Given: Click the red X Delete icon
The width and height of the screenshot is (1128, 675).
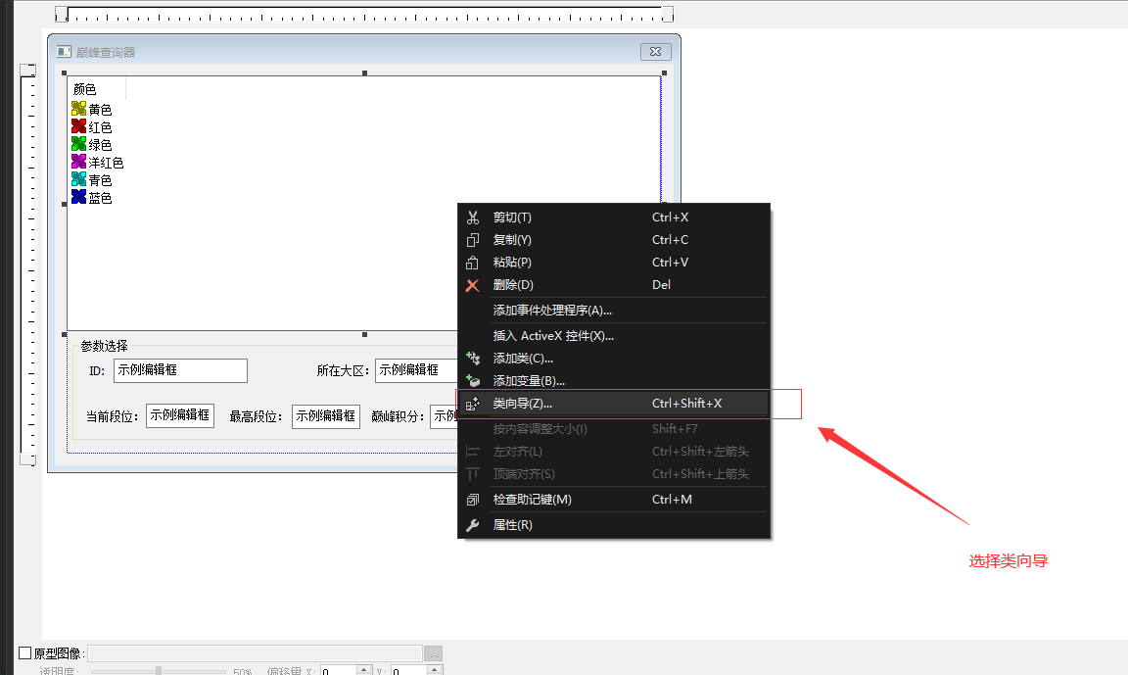Looking at the screenshot, I should [474, 284].
